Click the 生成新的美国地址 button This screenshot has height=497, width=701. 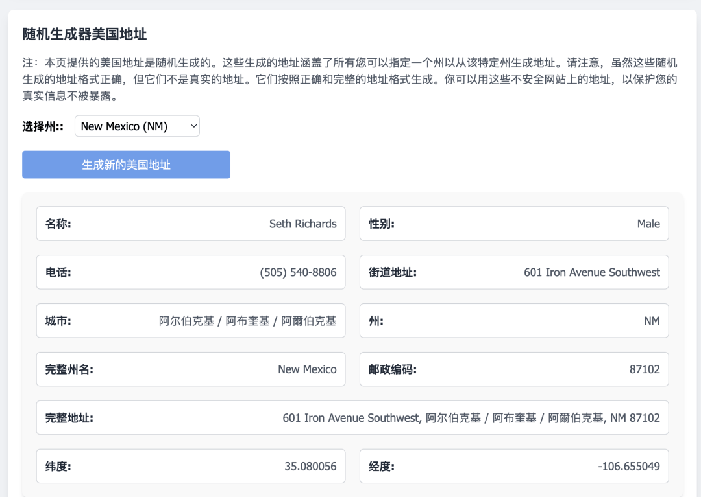126,165
